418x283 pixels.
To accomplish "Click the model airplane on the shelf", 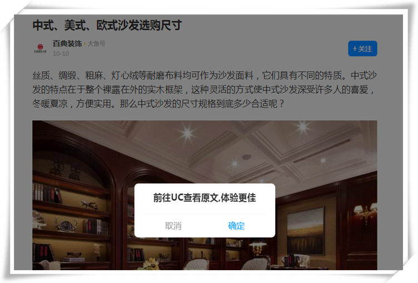I will pyautogui.click(x=89, y=205).
